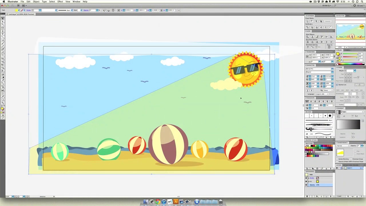
Task: Toggle the lock column for Layer 1
Action: 339,168
